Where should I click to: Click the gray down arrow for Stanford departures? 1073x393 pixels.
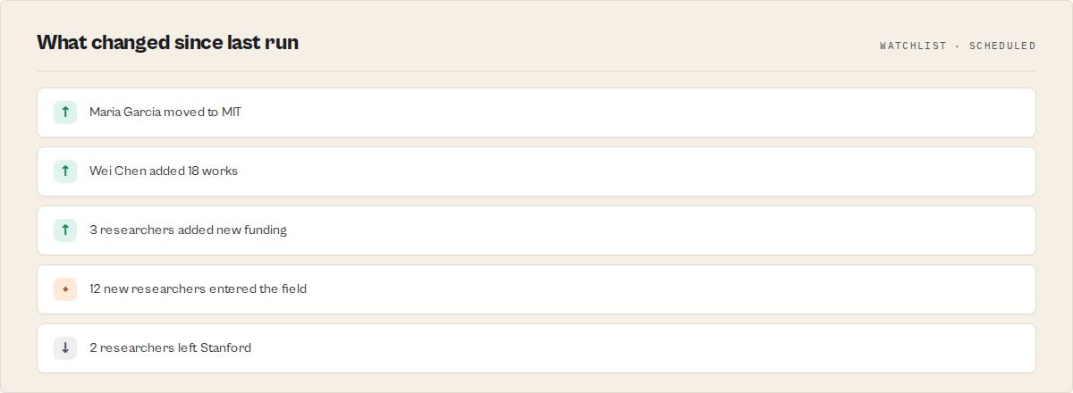point(65,348)
